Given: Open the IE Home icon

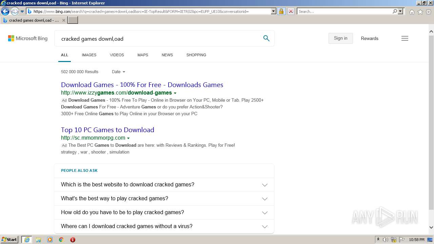Looking at the screenshot, I should [412, 12].
